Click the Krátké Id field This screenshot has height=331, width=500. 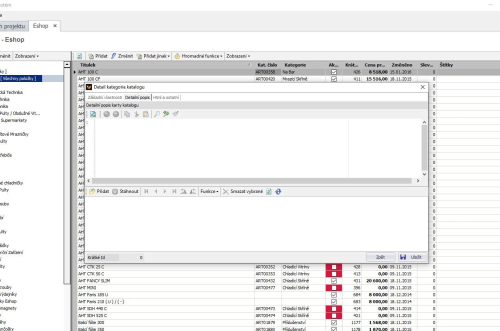tap(130, 257)
